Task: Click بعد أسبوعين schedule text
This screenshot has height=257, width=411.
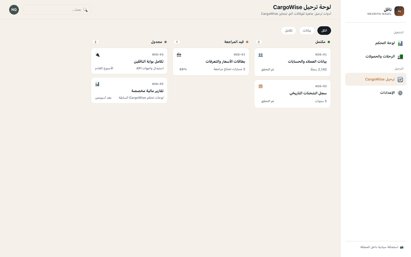Action: pyautogui.click(x=103, y=97)
